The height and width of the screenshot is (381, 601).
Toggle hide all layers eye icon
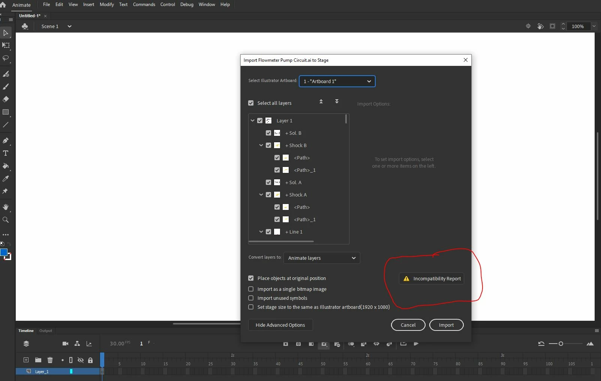click(x=81, y=360)
